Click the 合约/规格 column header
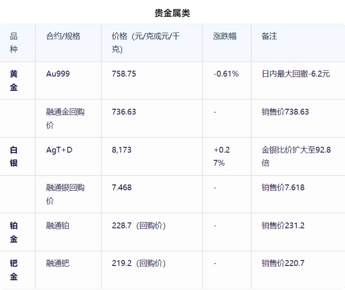The width and height of the screenshot is (345, 290). coord(63,36)
